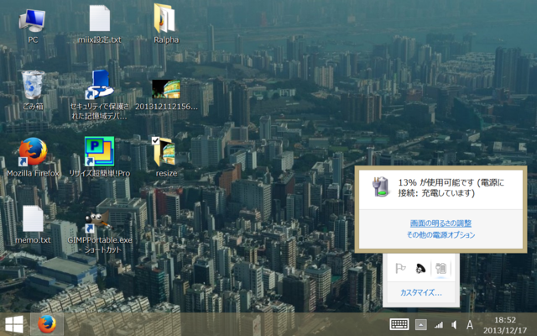Open その他の電源オプション link
The image size is (537, 336).
click(441, 235)
